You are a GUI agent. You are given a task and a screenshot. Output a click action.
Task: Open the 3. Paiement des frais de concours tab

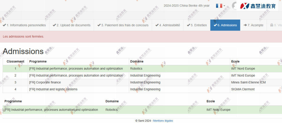123,25
